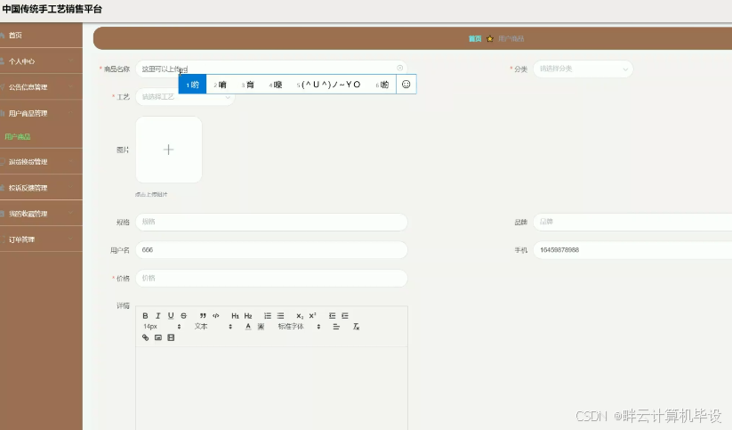Open the 文本 paragraph format dropdown
The image size is (732, 430).
(x=213, y=327)
